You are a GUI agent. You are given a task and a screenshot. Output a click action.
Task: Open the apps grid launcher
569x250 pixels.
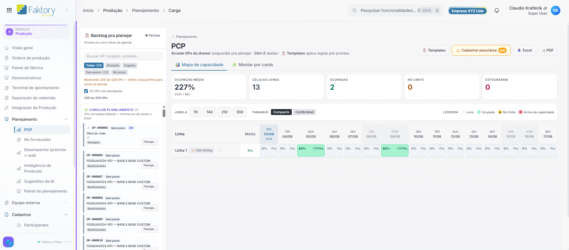pyautogui.click(x=9, y=10)
